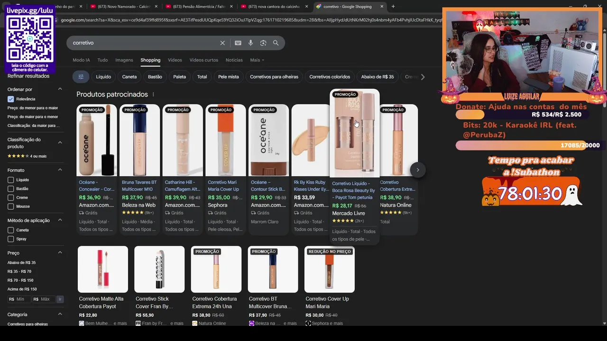Collapse the 'Ordenar por' section

coord(60,89)
